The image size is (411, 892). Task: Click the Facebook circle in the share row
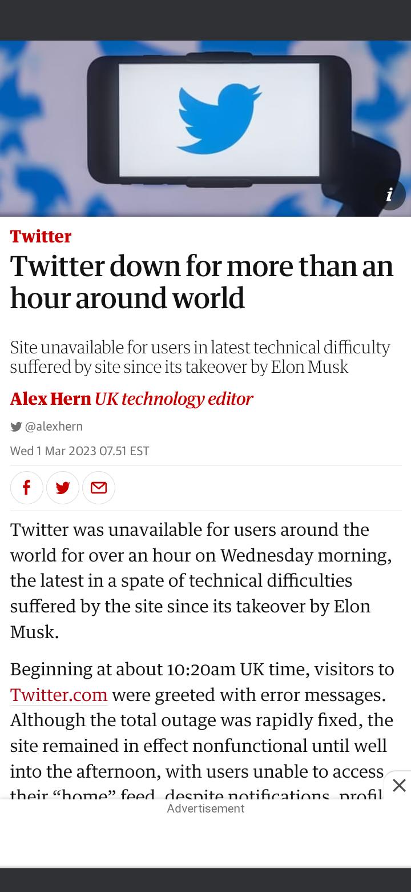pos(27,488)
